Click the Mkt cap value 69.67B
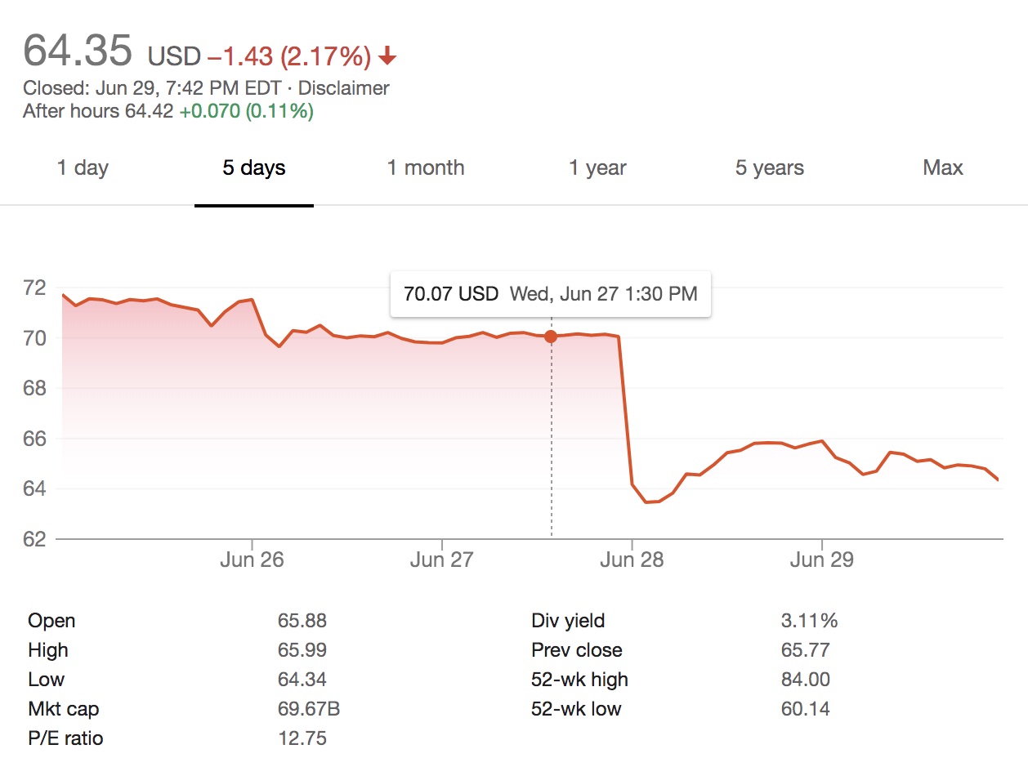The image size is (1028, 776). (x=308, y=709)
